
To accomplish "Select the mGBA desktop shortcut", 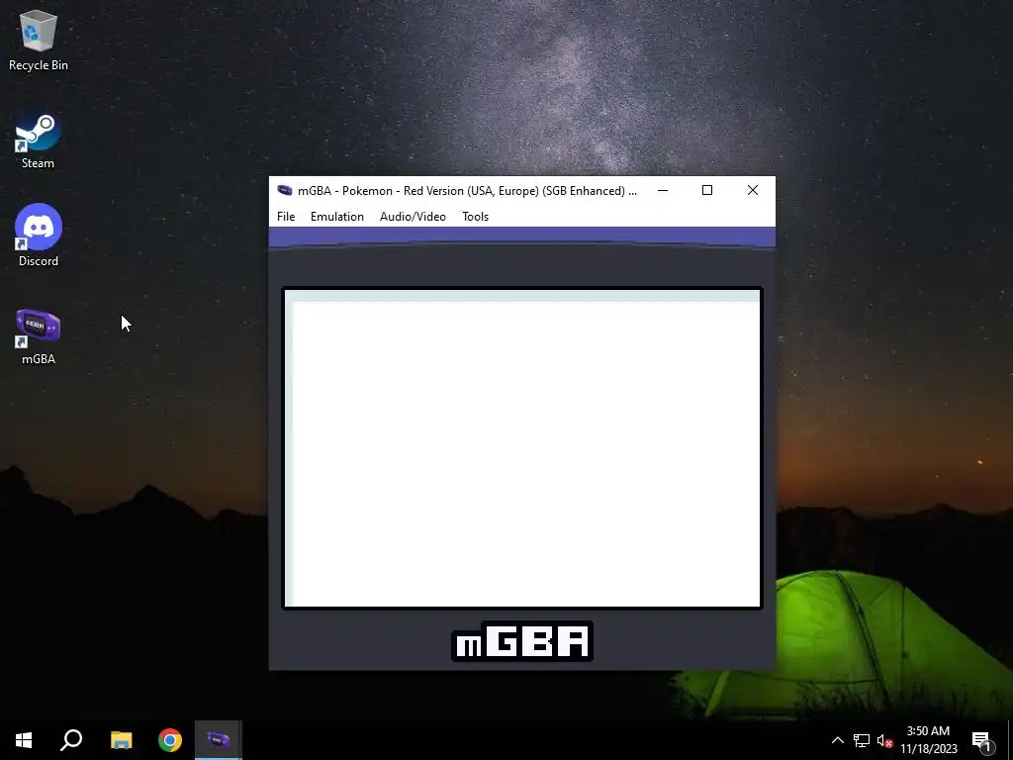I will pyautogui.click(x=39, y=336).
